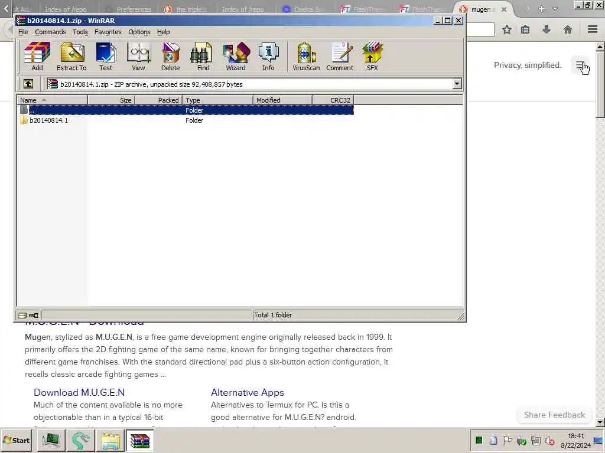The height and width of the screenshot is (453, 605).
Task: Close the mugen browser tab
Action: point(504,9)
